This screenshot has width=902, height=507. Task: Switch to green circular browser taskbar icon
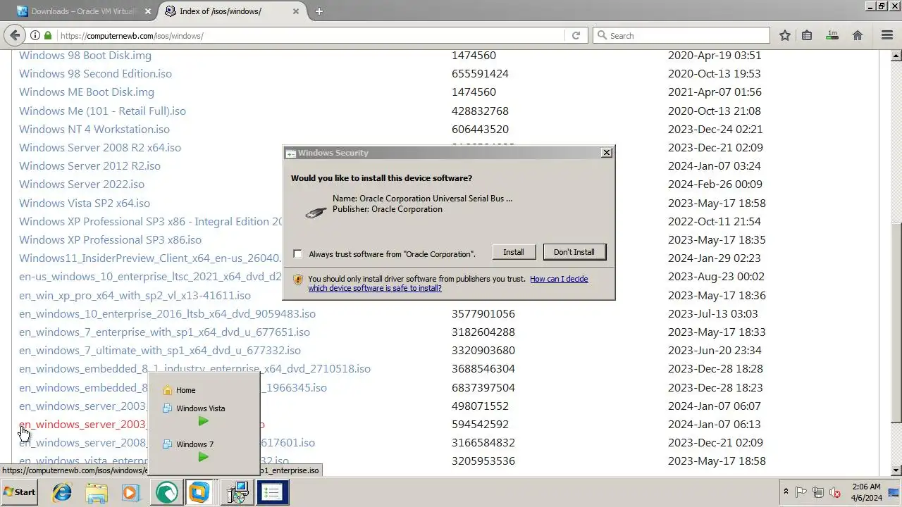(x=166, y=492)
